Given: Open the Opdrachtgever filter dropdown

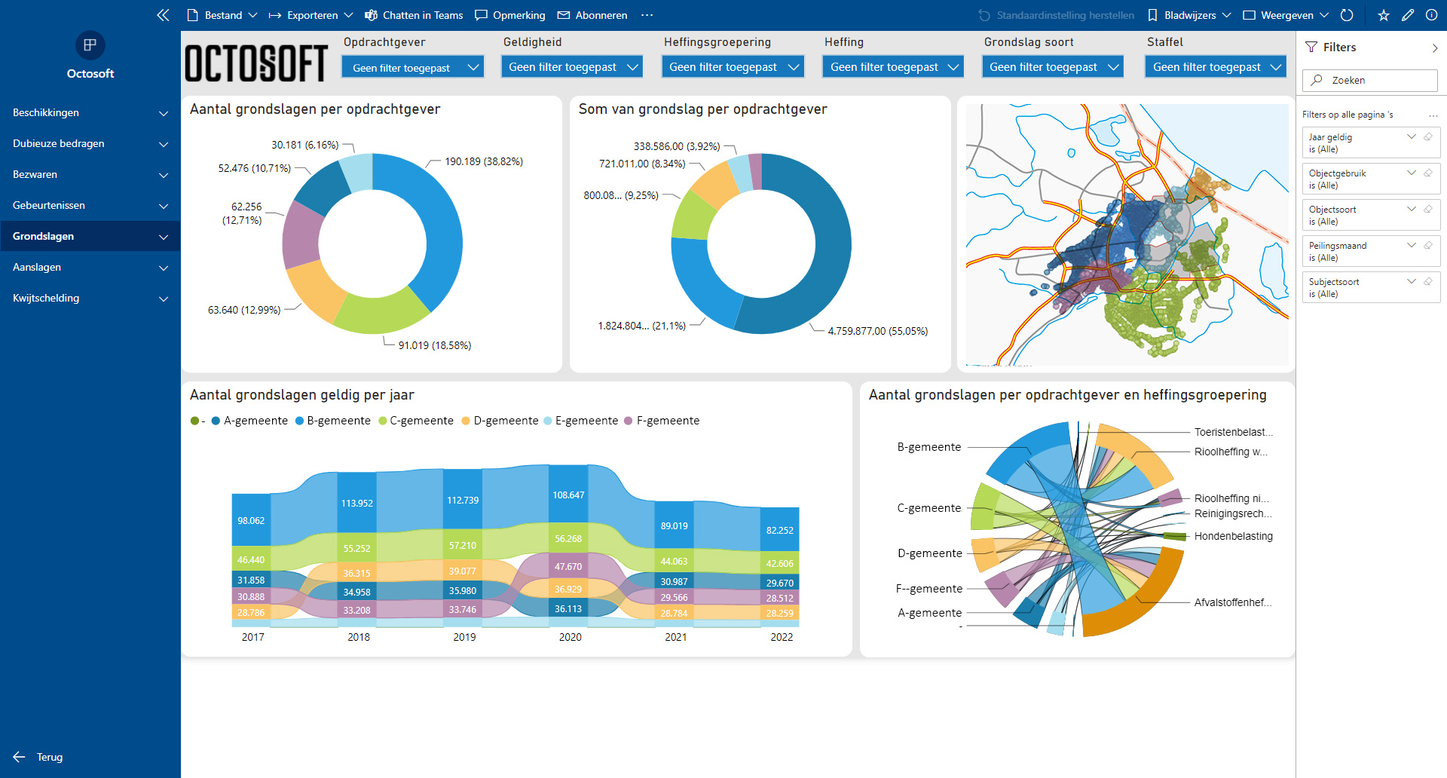Looking at the screenshot, I should point(412,67).
